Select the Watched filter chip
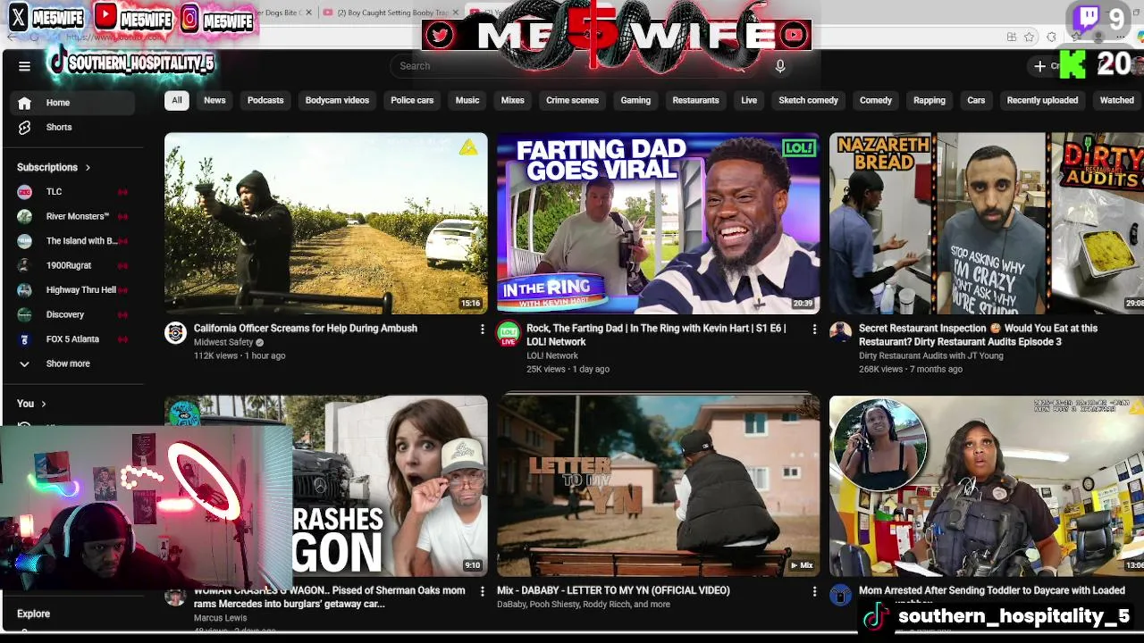The width and height of the screenshot is (1144, 643). point(1116,100)
